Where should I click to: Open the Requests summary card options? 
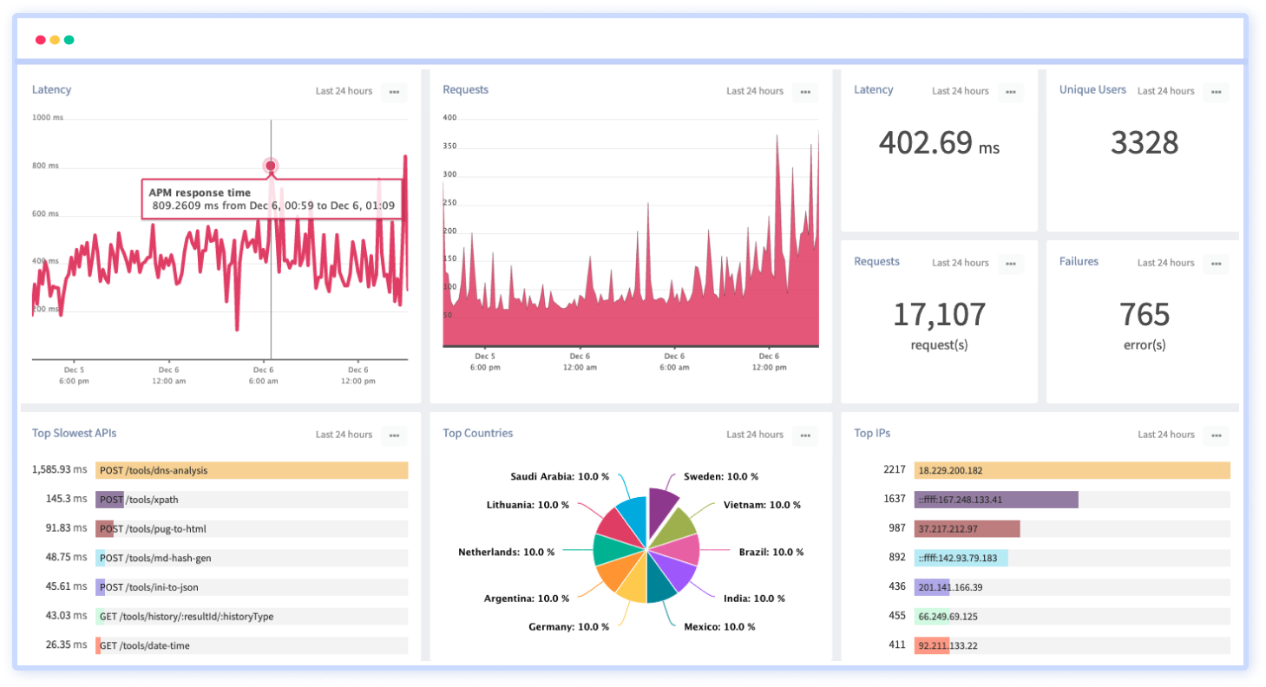1011,264
